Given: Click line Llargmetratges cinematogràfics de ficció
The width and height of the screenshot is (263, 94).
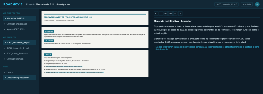Looking at the screenshot, I should tap(67, 61).
